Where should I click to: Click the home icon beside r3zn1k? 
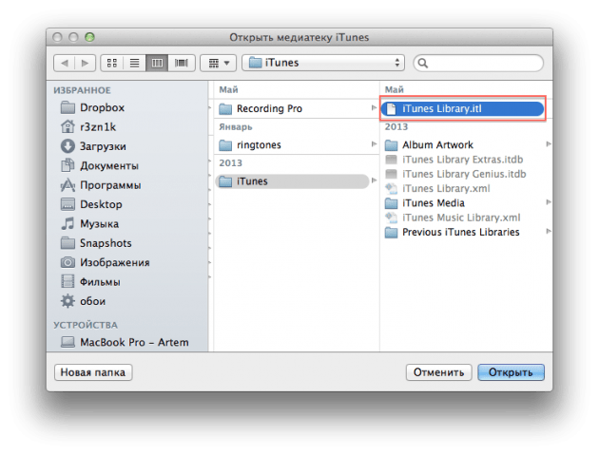coord(68,126)
